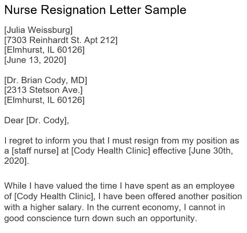Click the word 'opportunity' in the last line
Image resolution: width=247 pixels, height=233 pixels.
pyautogui.click(x=174, y=218)
